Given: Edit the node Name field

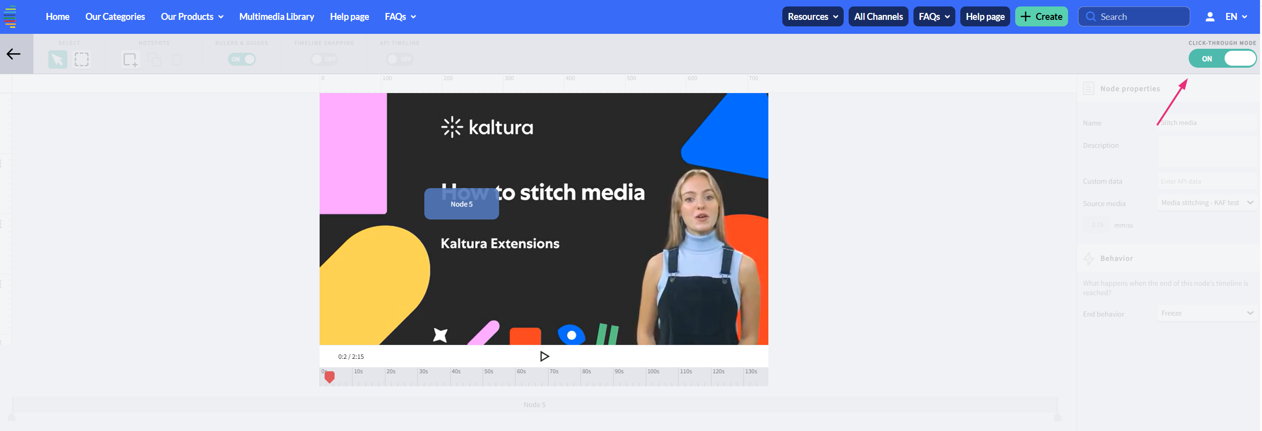Looking at the screenshot, I should click(1207, 122).
